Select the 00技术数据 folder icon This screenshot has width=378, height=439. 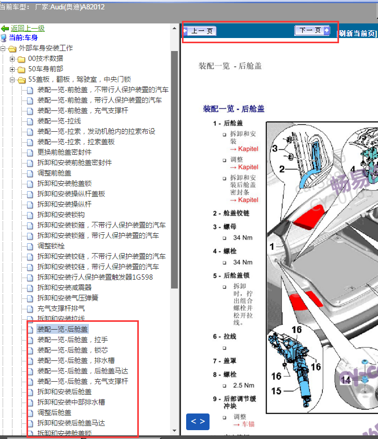click(21, 59)
